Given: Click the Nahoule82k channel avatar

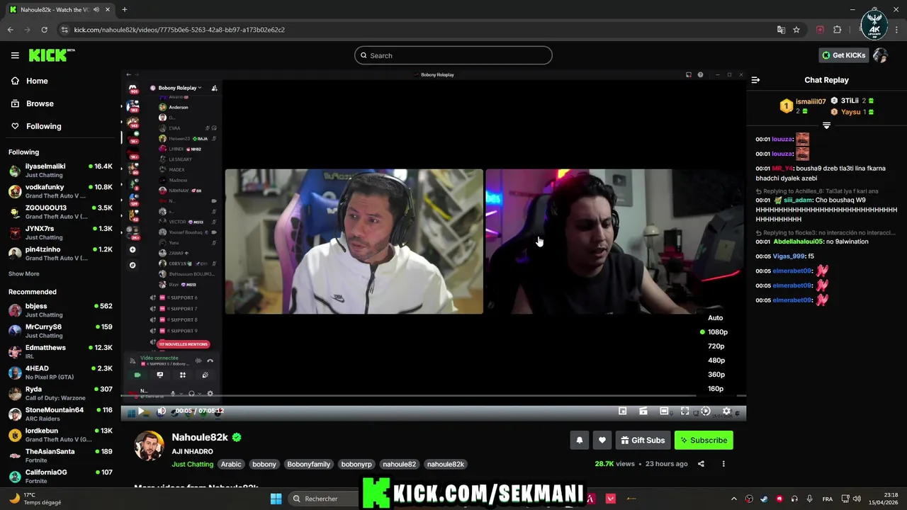Looking at the screenshot, I should (150, 446).
